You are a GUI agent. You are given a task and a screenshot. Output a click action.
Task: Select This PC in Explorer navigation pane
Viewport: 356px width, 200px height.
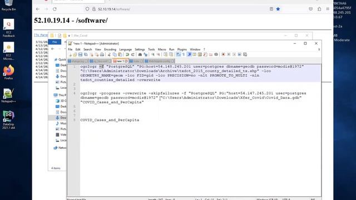(60, 95)
